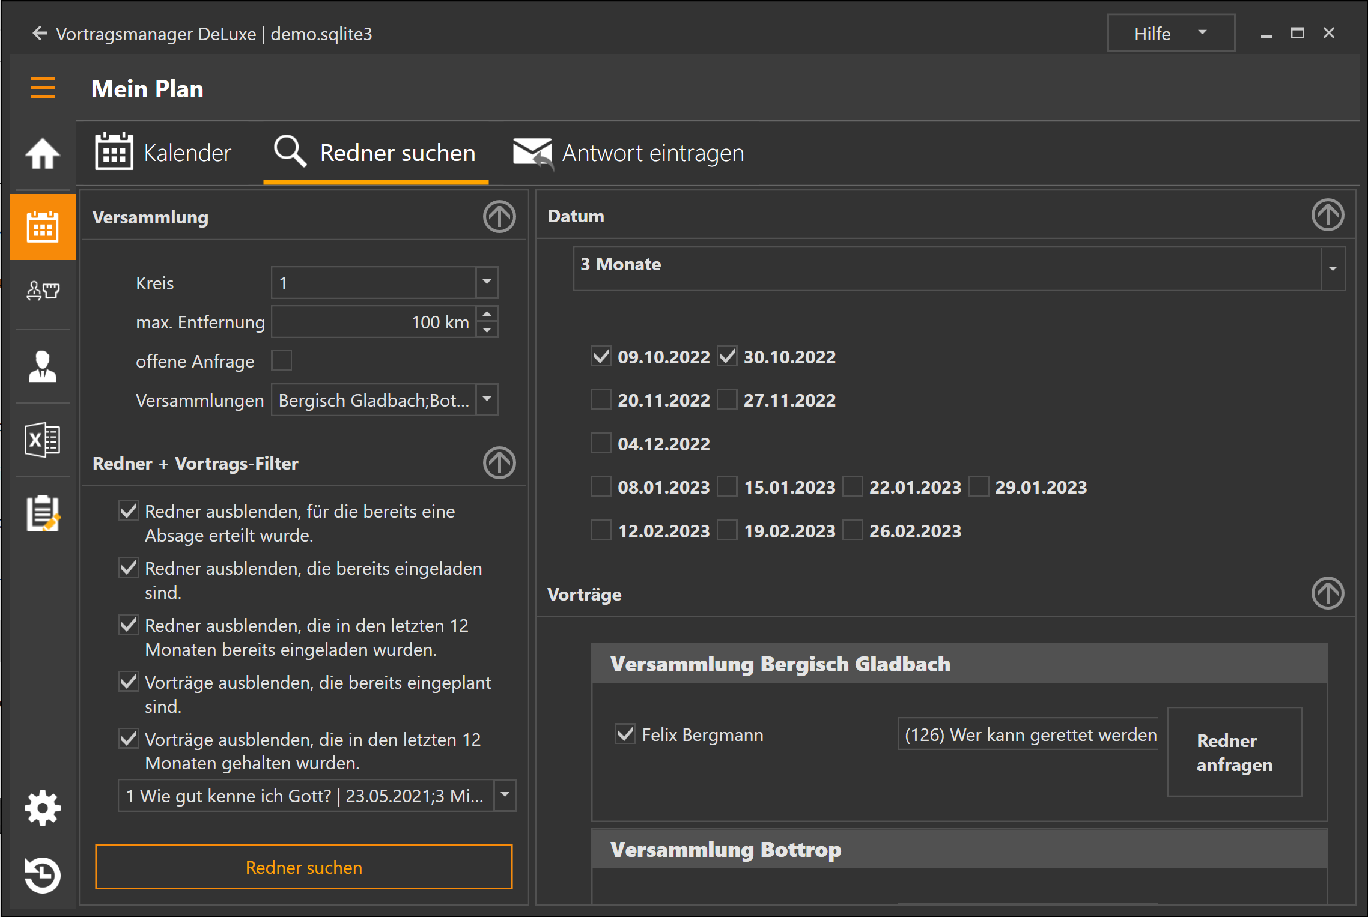This screenshot has height=917, width=1368.
Task: Click the max. Entfernung 100 km field
Action: (x=374, y=322)
